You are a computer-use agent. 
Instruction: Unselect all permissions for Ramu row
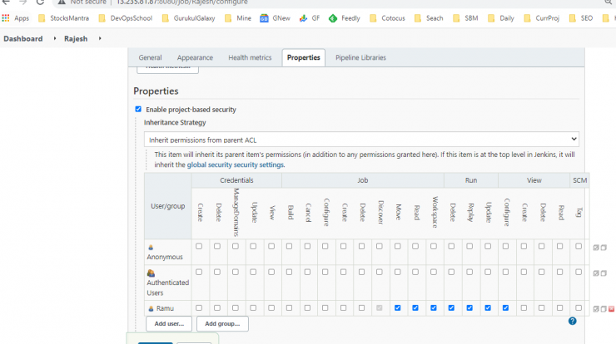tap(604, 309)
